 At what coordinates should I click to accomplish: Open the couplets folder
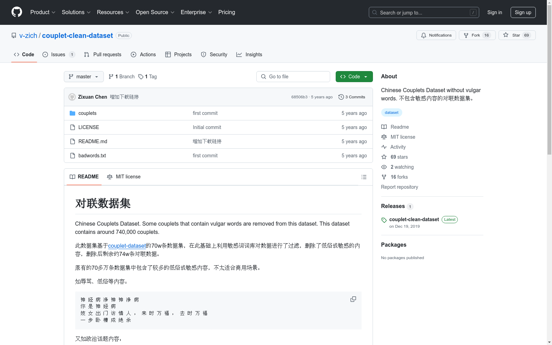point(87,113)
